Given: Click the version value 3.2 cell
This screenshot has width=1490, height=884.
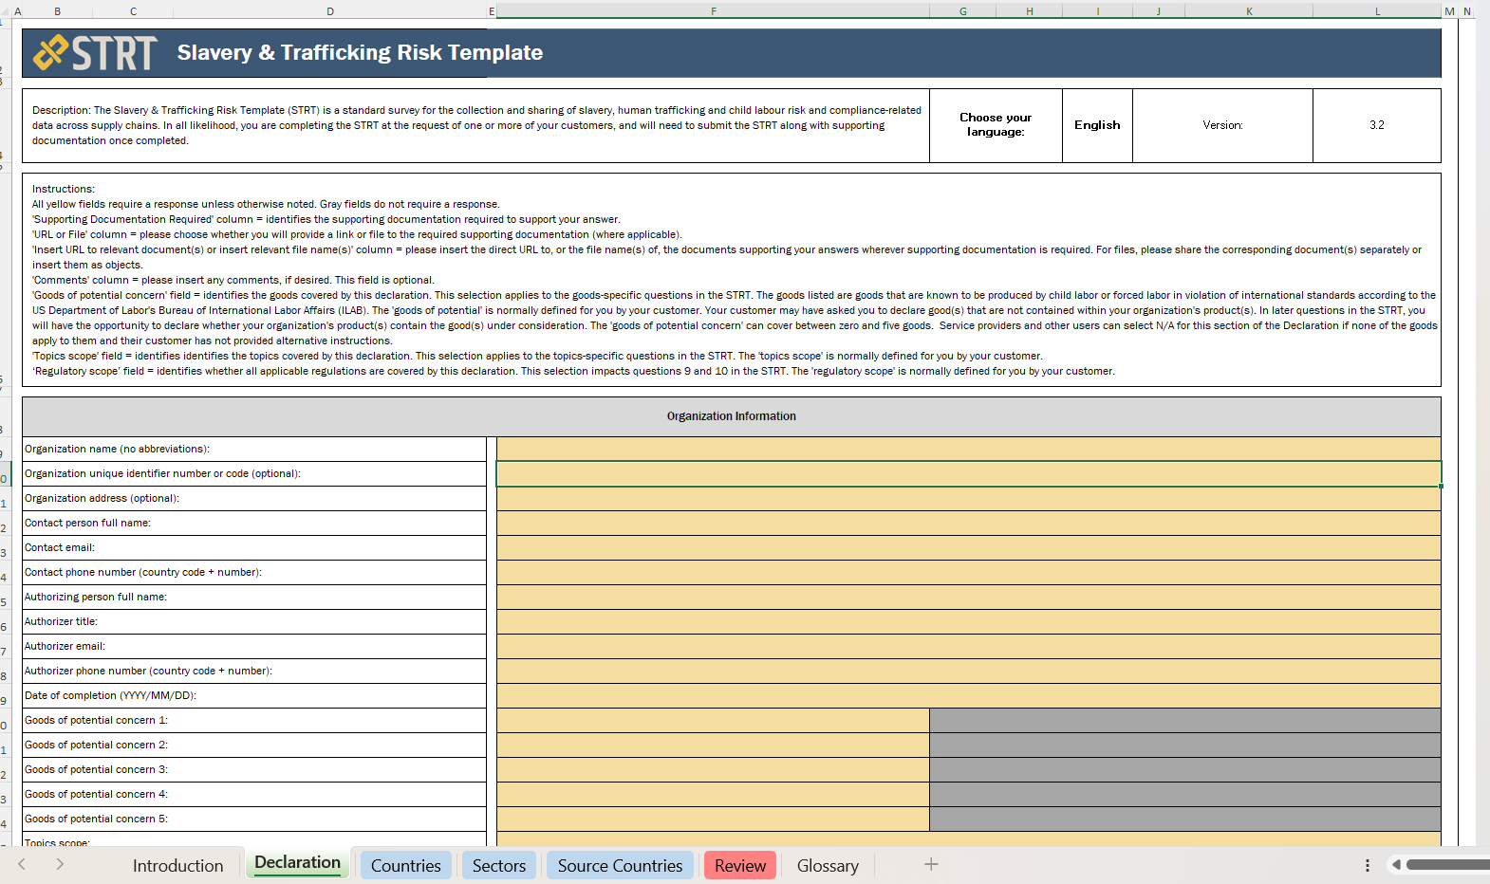Looking at the screenshot, I should (x=1377, y=125).
